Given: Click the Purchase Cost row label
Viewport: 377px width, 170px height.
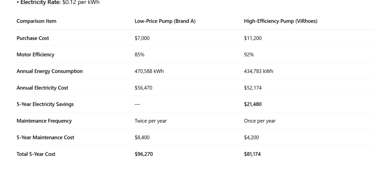Looking at the screenshot, I should (33, 38).
